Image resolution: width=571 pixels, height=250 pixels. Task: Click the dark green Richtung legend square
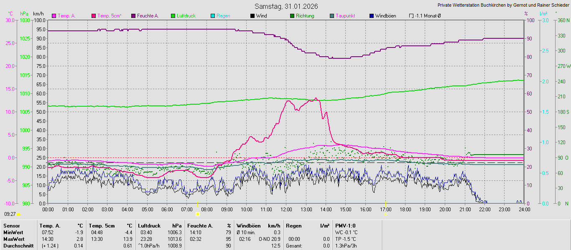click(x=292, y=16)
